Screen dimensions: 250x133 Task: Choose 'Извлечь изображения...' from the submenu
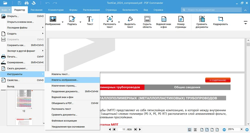(65, 80)
